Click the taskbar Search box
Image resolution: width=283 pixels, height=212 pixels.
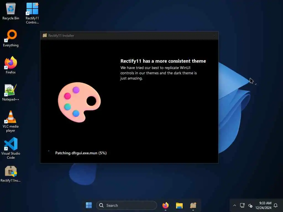click(x=127, y=205)
